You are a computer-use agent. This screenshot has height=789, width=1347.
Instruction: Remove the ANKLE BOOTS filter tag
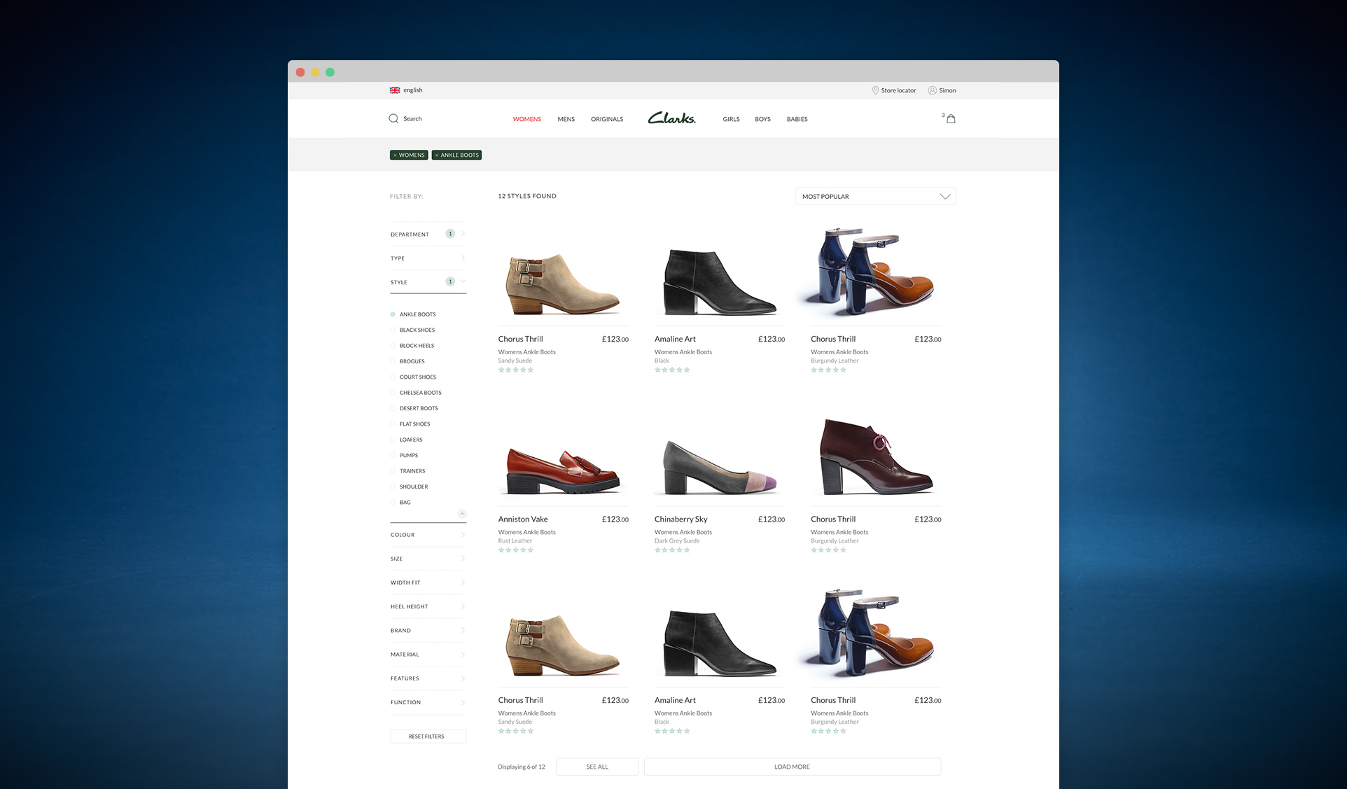click(x=437, y=155)
